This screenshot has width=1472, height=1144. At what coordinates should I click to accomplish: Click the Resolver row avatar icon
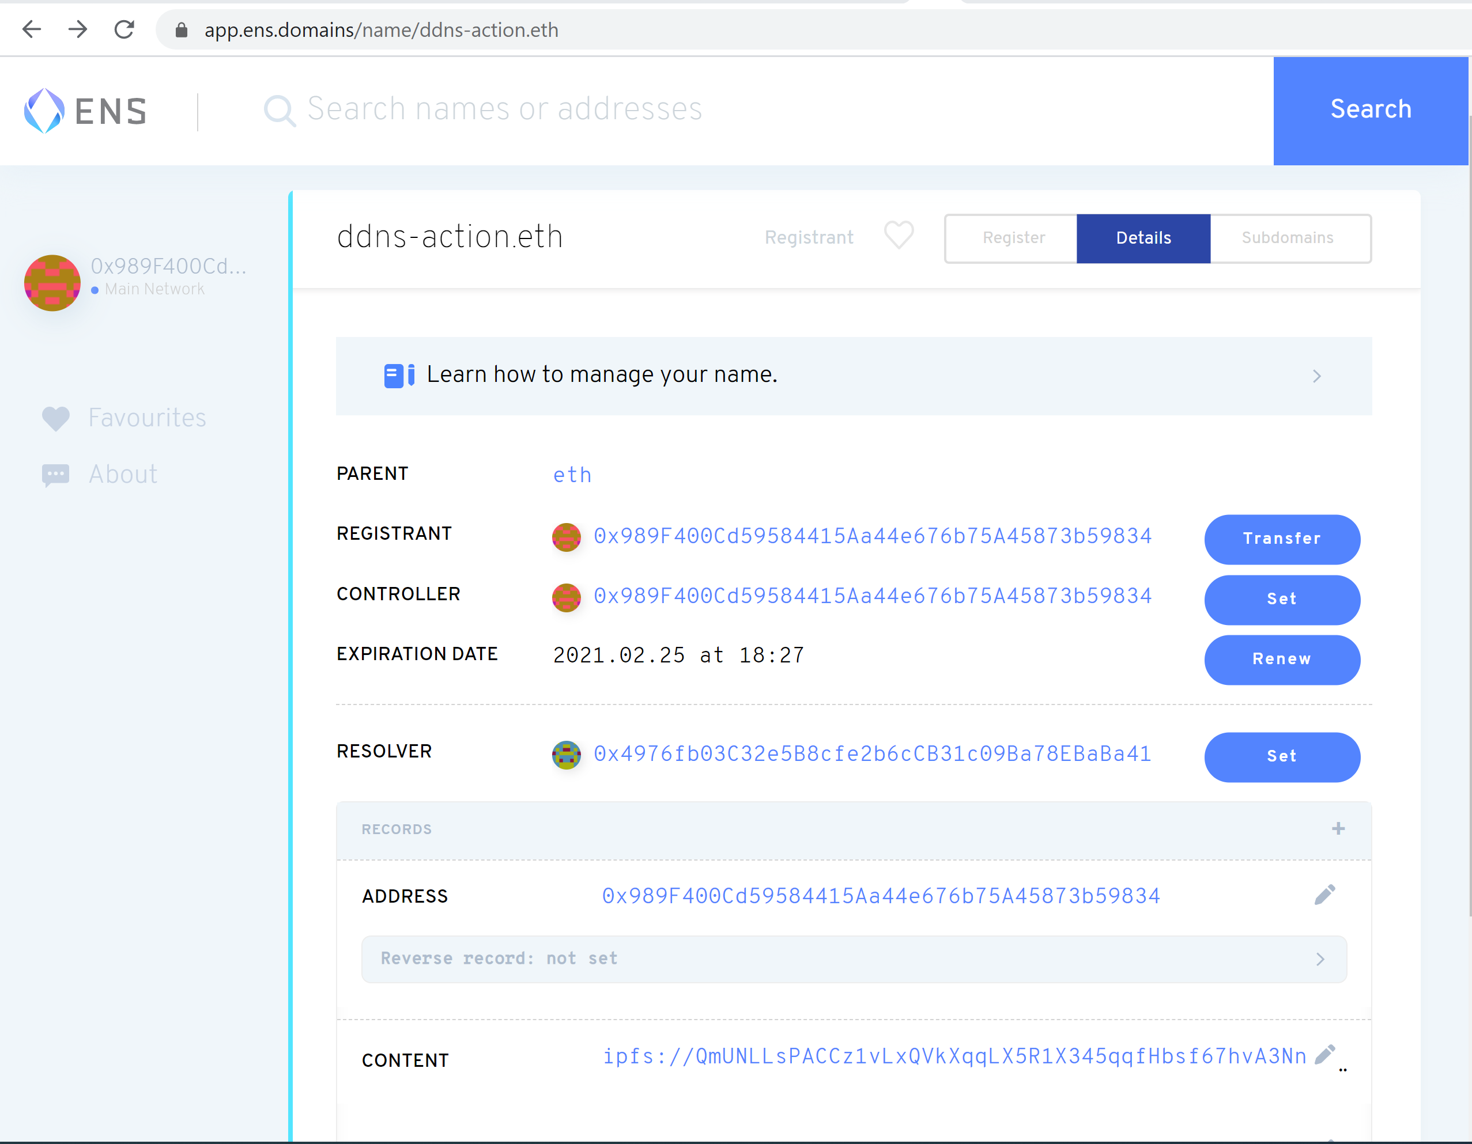[x=566, y=755]
